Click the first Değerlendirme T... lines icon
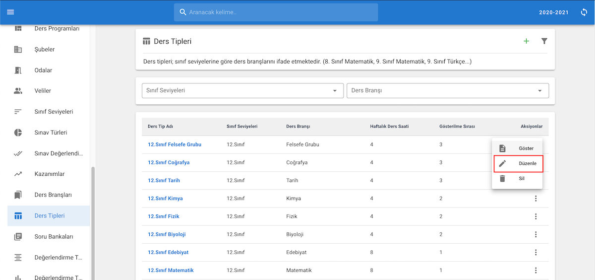 [x=18, y=257]
